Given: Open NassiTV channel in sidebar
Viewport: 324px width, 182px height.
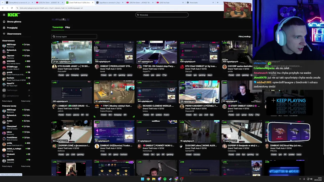Looking at the screenshot, I should pyautogui.click(x=16, y=84).
